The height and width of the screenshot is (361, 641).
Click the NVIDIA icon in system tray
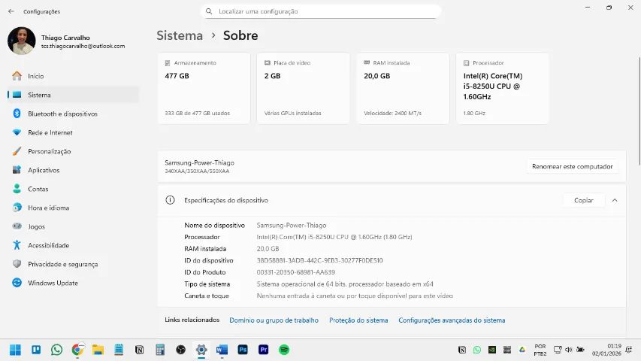click(492, 350)
